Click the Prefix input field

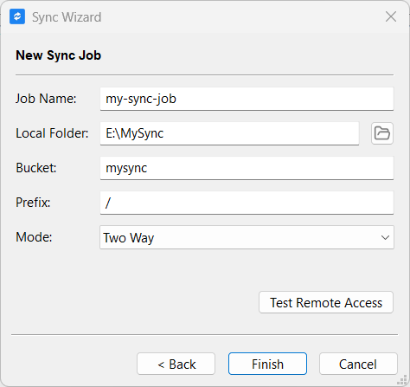pyautogui.click(x=247, y=203)
